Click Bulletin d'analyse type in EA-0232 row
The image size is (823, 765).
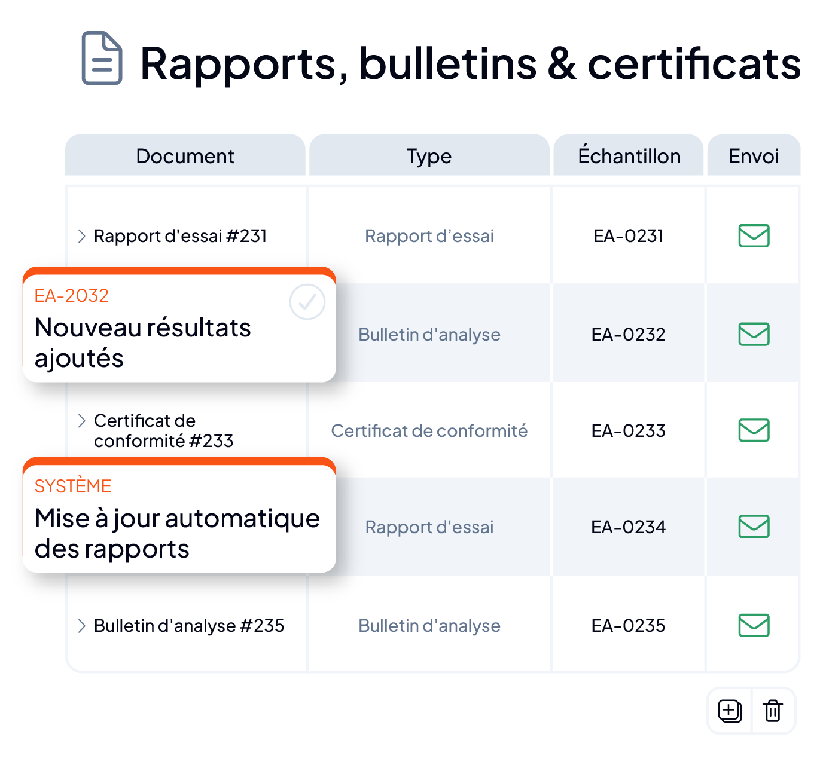pos(429,335)
